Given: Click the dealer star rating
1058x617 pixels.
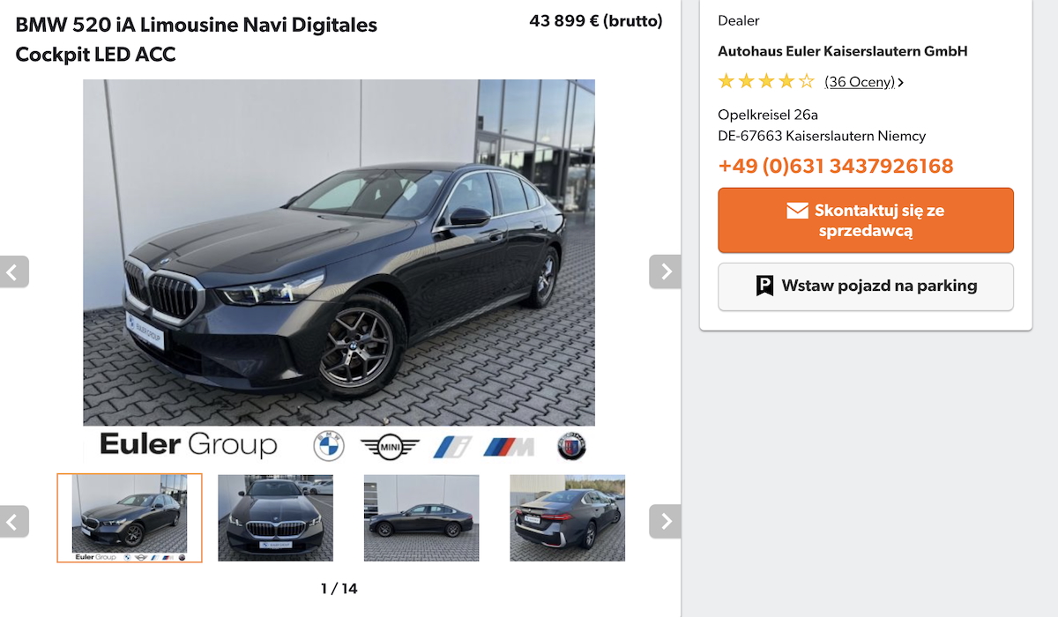Looking at the screenshot, I should point(766,82).
